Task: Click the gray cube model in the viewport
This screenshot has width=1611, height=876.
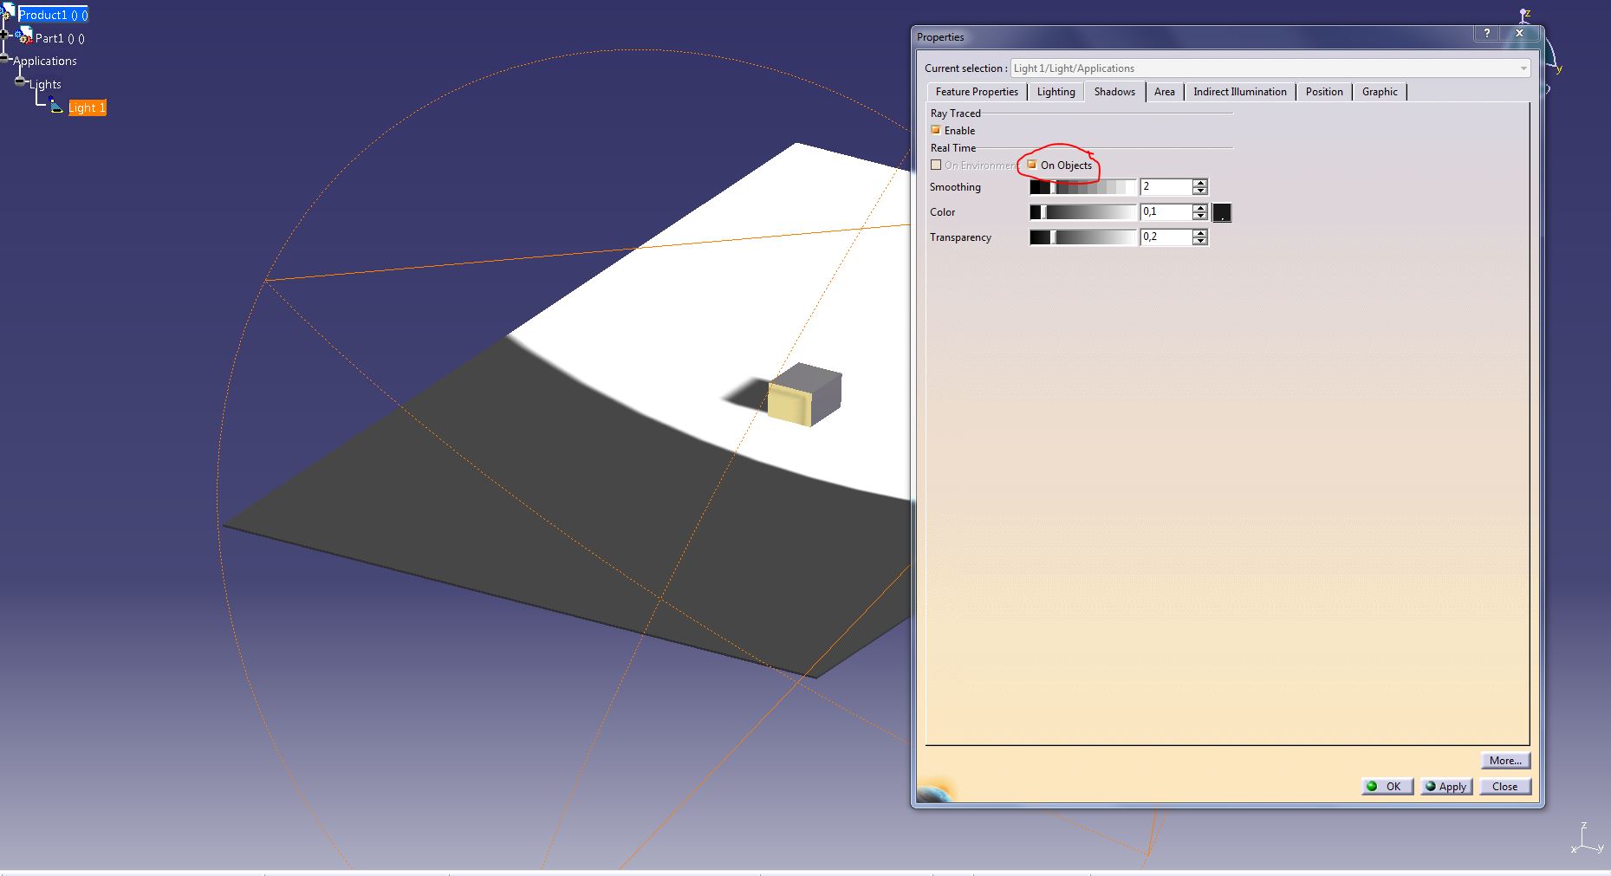Action: [x=804, y=394]
